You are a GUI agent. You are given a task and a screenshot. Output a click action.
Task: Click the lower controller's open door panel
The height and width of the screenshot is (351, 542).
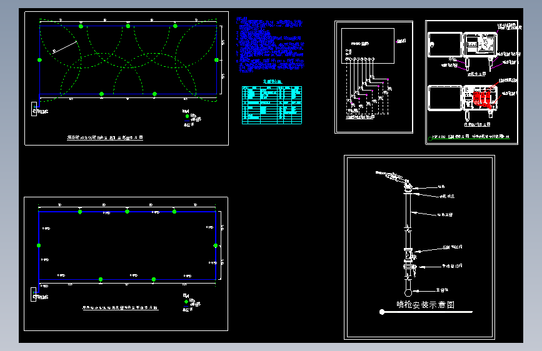(x=445, y=99)
